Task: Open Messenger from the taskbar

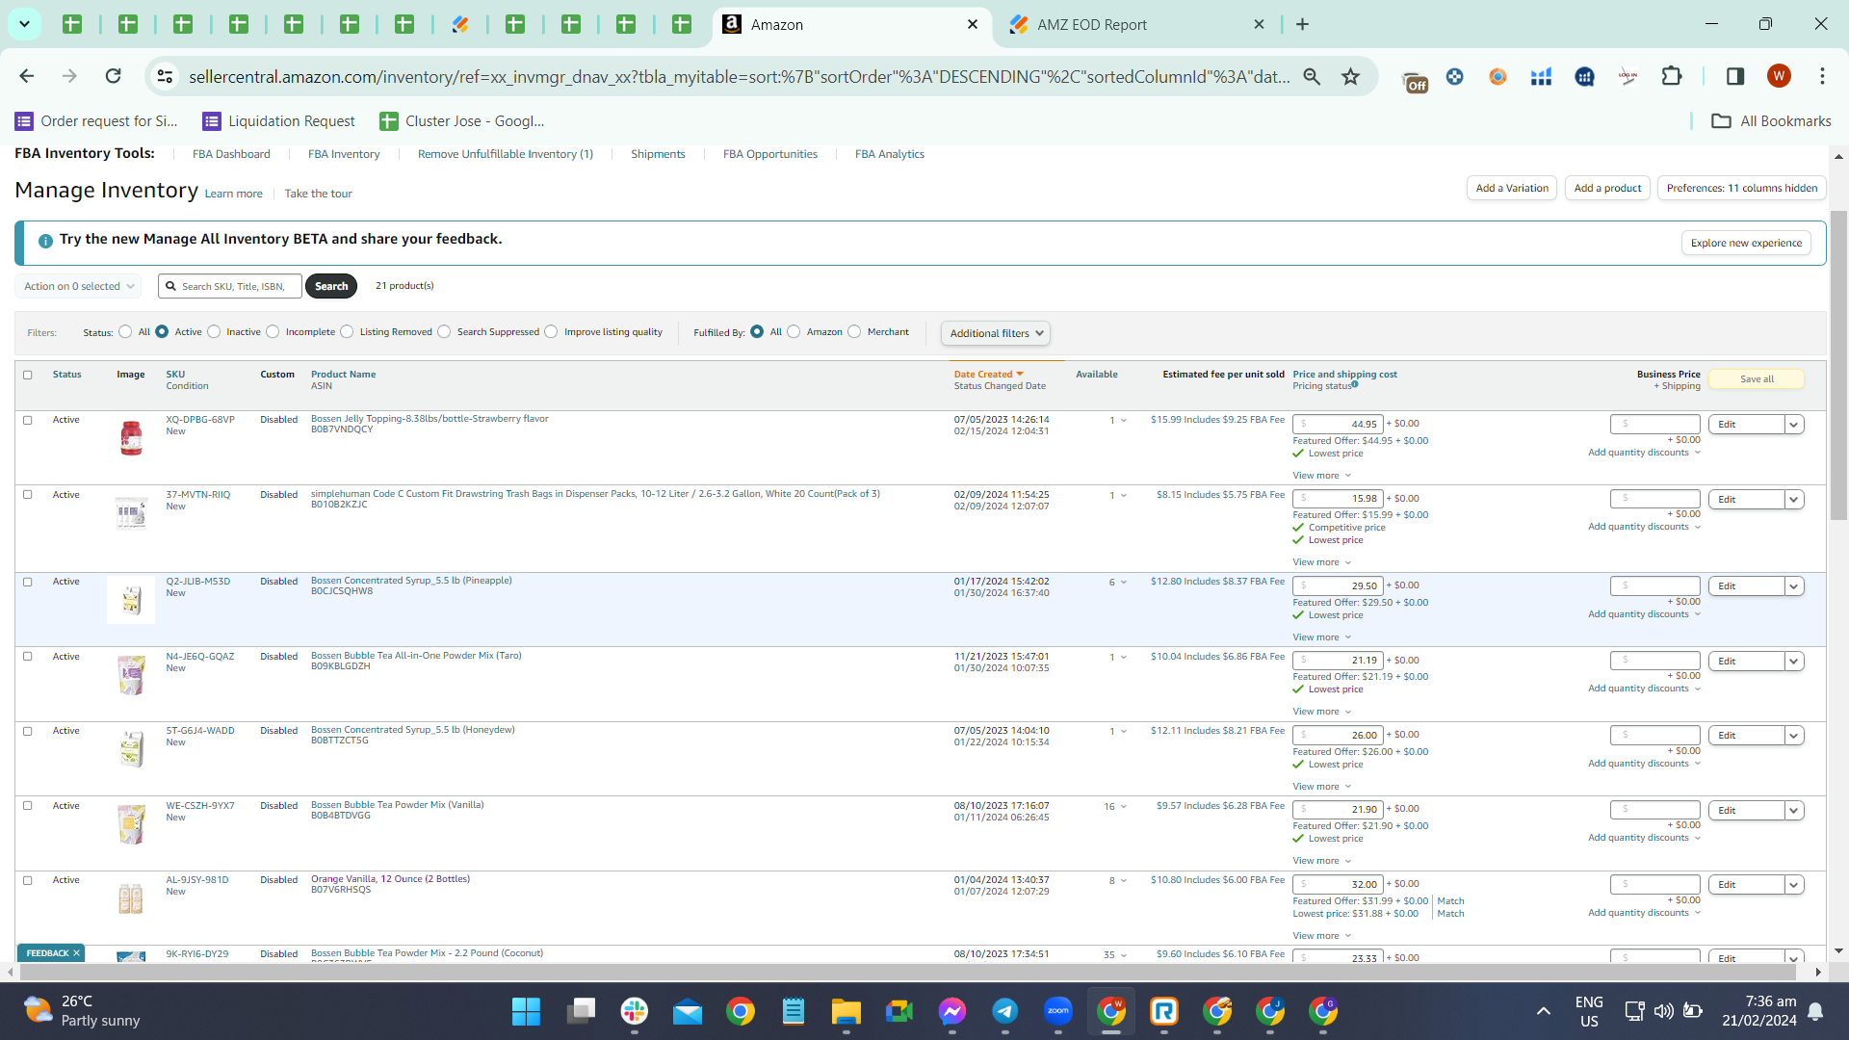Action: click(952, 1011)
